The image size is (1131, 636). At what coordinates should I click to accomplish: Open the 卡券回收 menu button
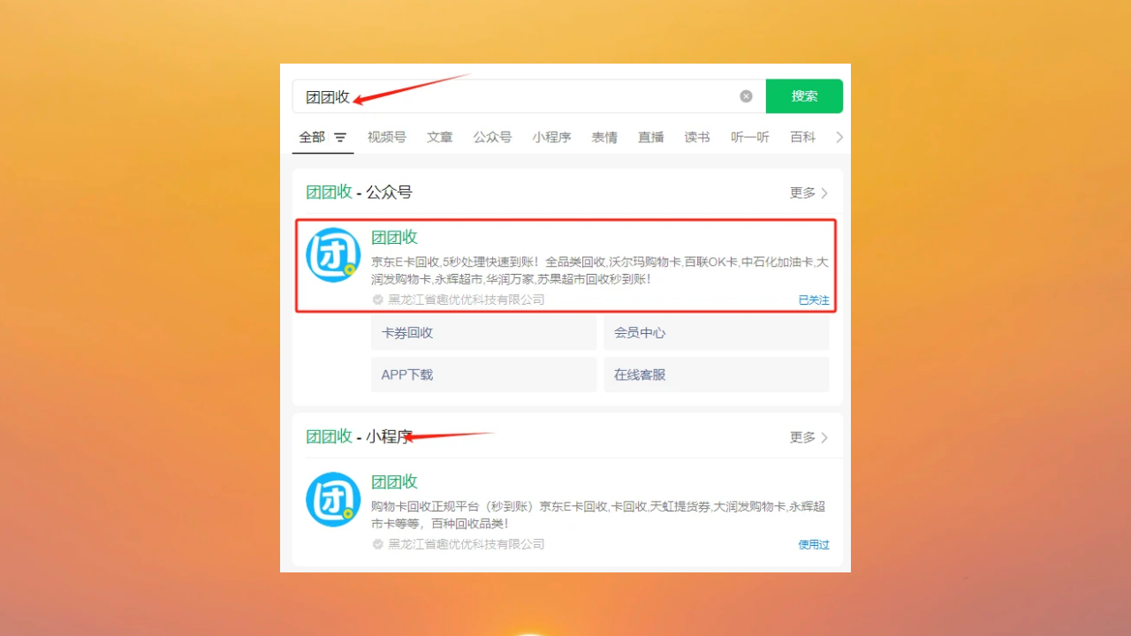[484, 333]
